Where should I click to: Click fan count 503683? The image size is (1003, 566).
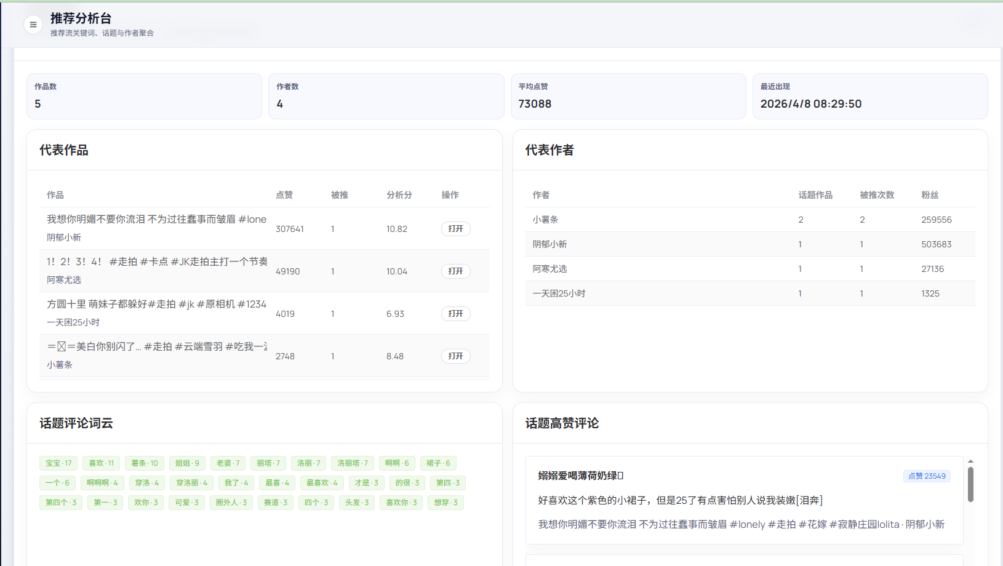937,244
